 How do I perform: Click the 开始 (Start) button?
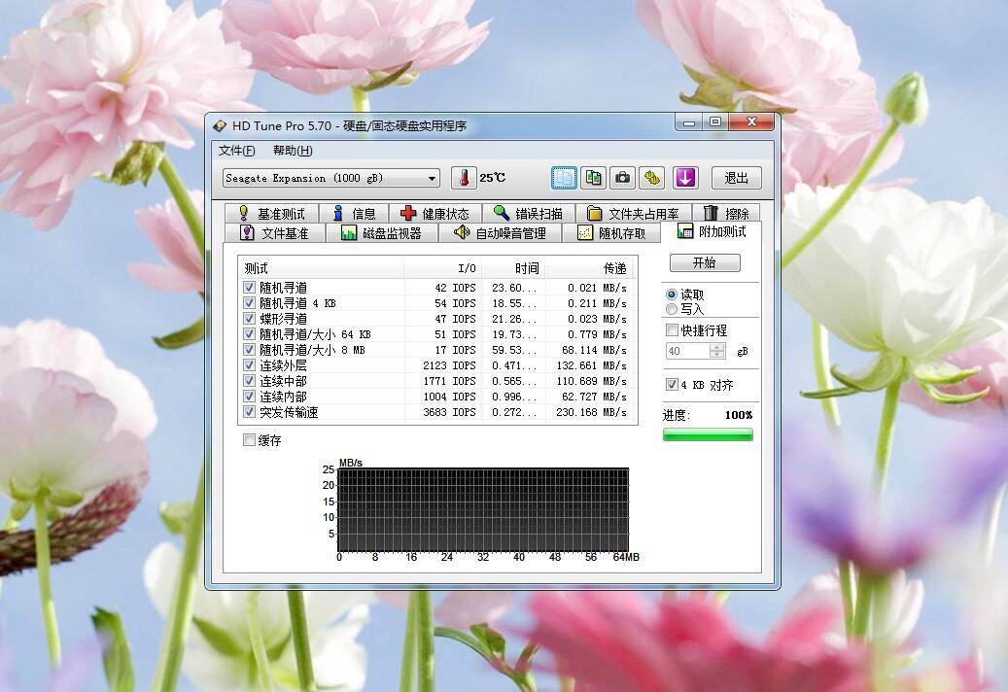pyautogui.click(x=704, y=262)
